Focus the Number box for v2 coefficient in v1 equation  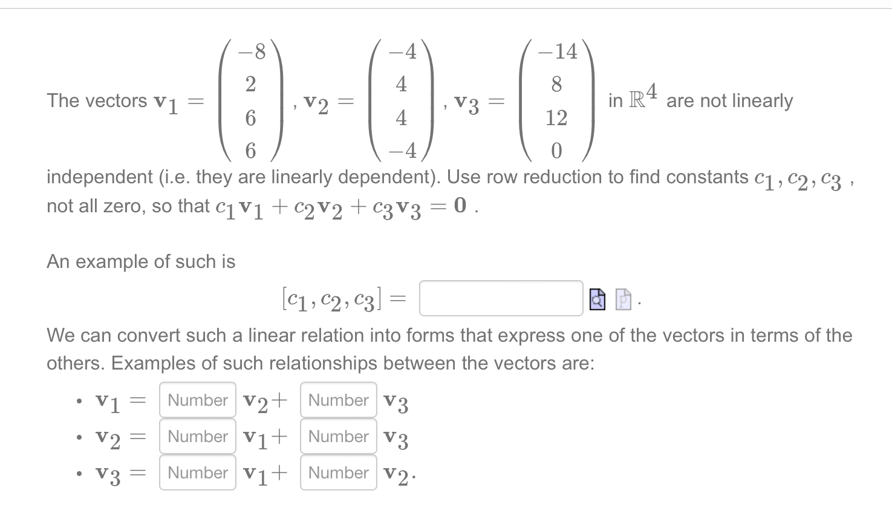(197, 400)
